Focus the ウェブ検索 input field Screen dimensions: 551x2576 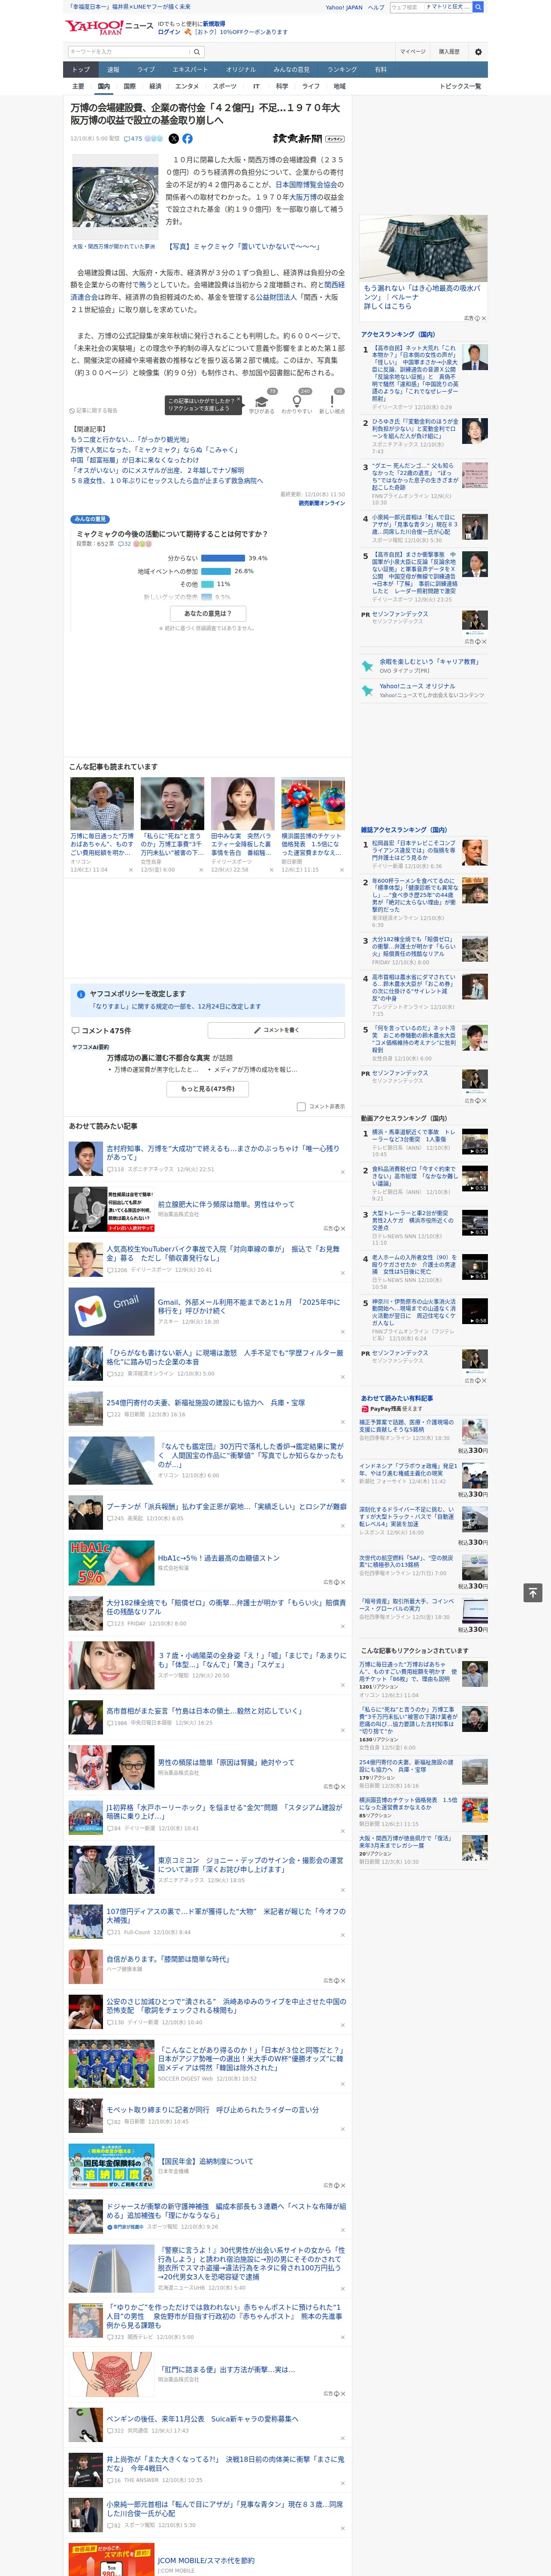tap(406, 7)
